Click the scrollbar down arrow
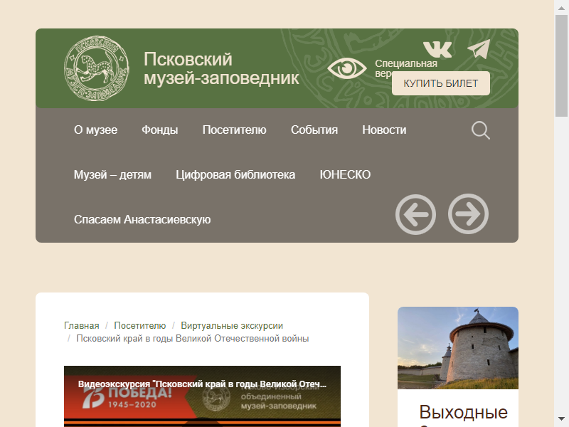This screenshot has height=427, width=569. (561, 419)
